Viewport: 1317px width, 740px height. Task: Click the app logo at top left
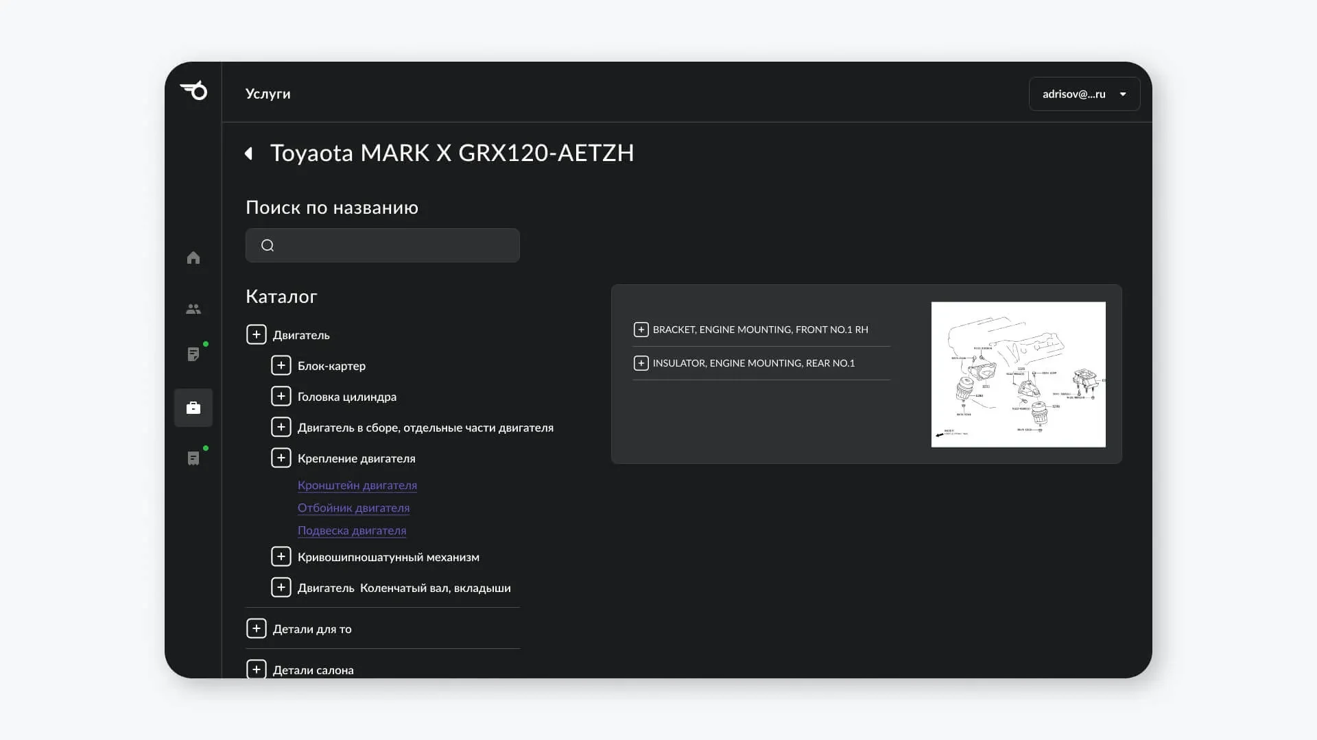(193, 90)
